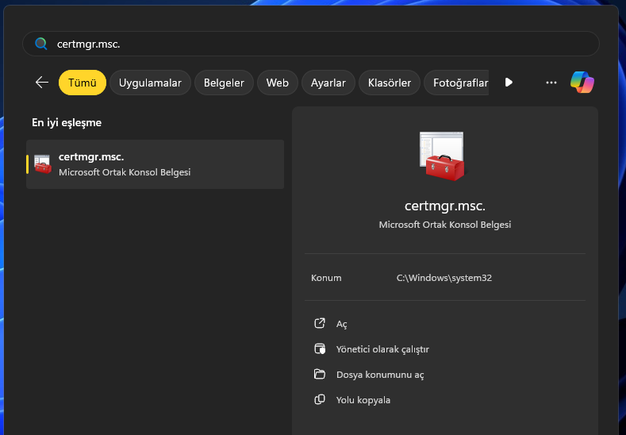Image resolution: width=626 pixels, height=435 pixels.
Task: Switch to the Uygulamalar filter
Action: click(150, 83)
